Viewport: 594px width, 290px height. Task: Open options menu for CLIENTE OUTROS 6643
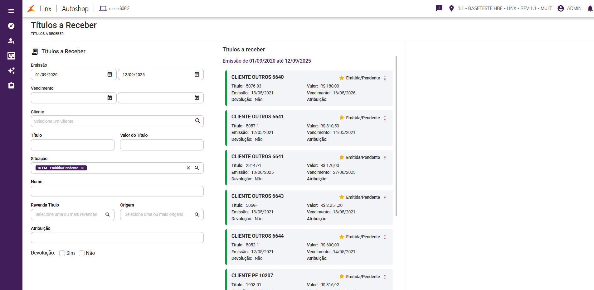[x=385, y=197]
